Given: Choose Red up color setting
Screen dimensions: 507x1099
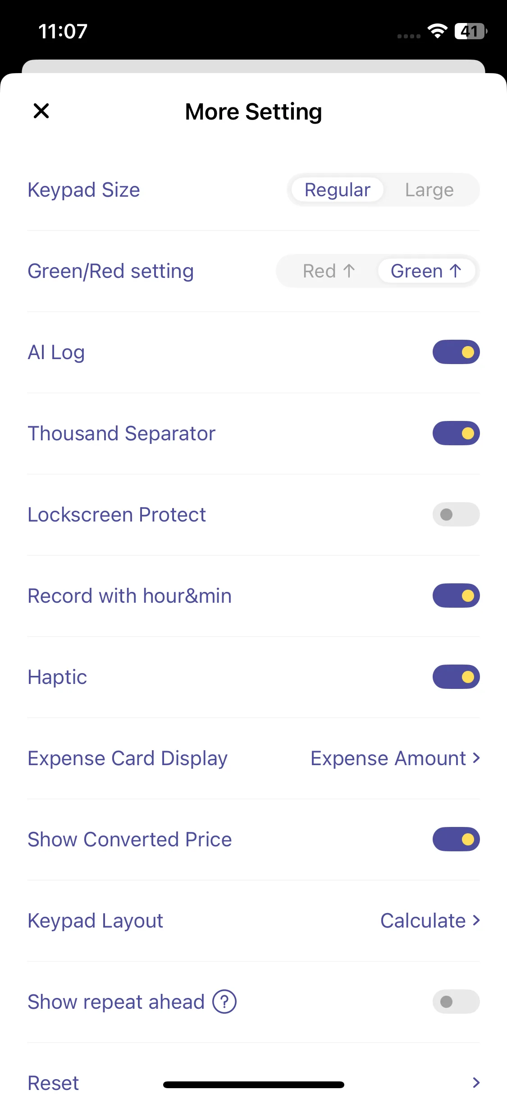Looking at the screenshot, I should [x=329, y=271].
